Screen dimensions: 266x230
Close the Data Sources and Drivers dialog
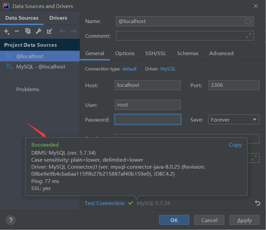256,6
